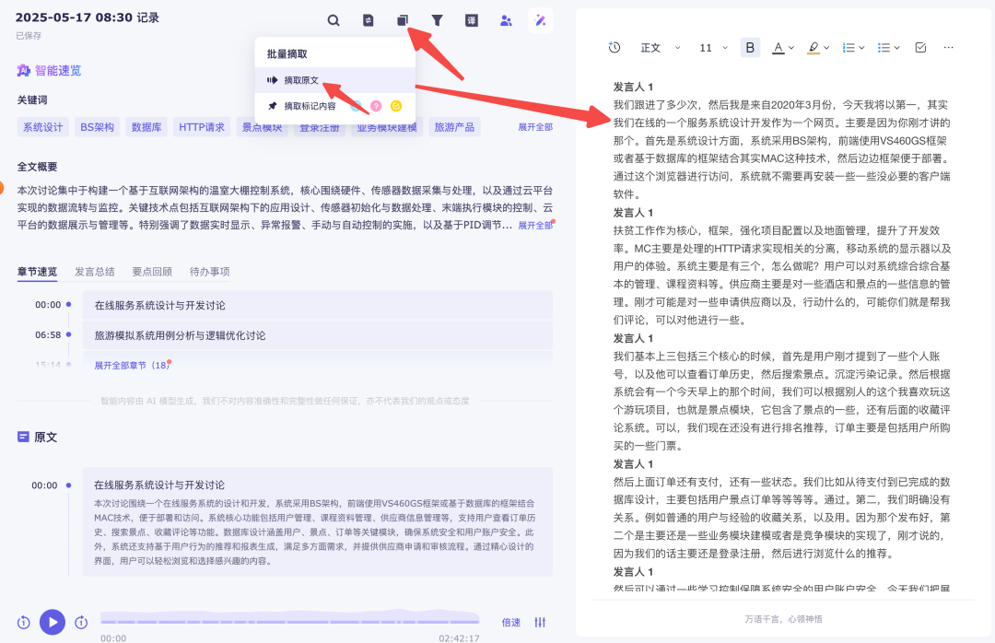
Task: Open the more options ellipsis in editor
Action: point(948,48)
